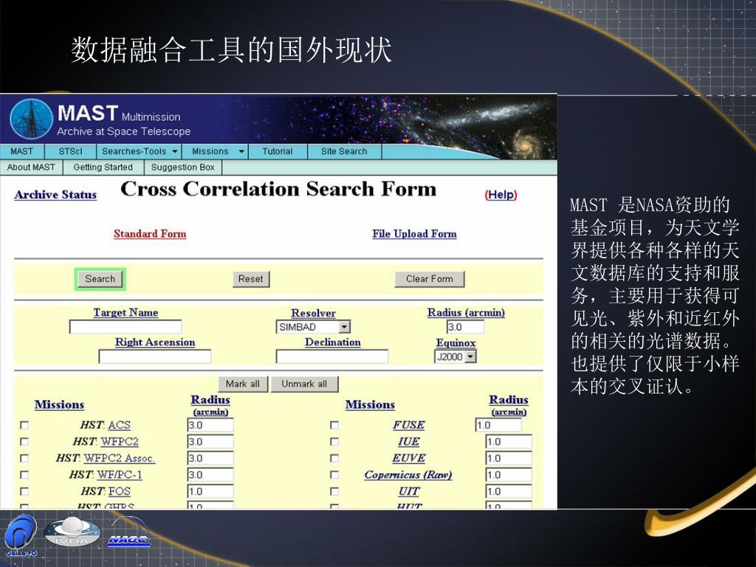
Task: Click the Unmark all button
Action: (x=304, y=384)
